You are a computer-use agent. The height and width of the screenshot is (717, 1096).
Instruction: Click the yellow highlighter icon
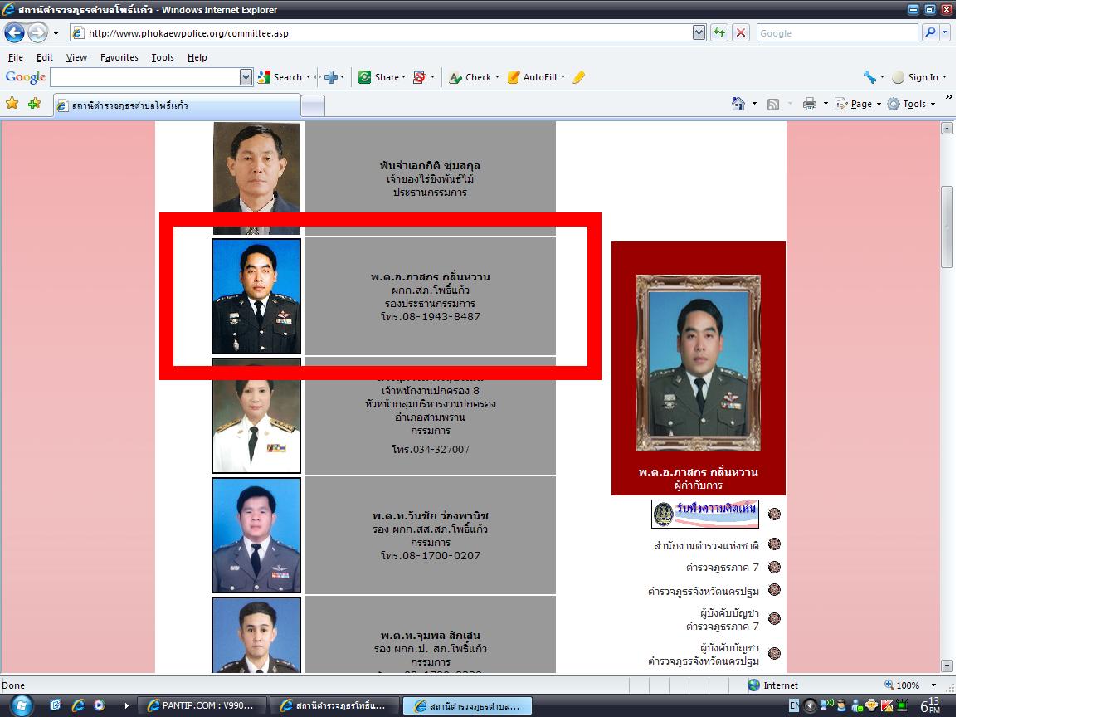click(x=579, y=77)
